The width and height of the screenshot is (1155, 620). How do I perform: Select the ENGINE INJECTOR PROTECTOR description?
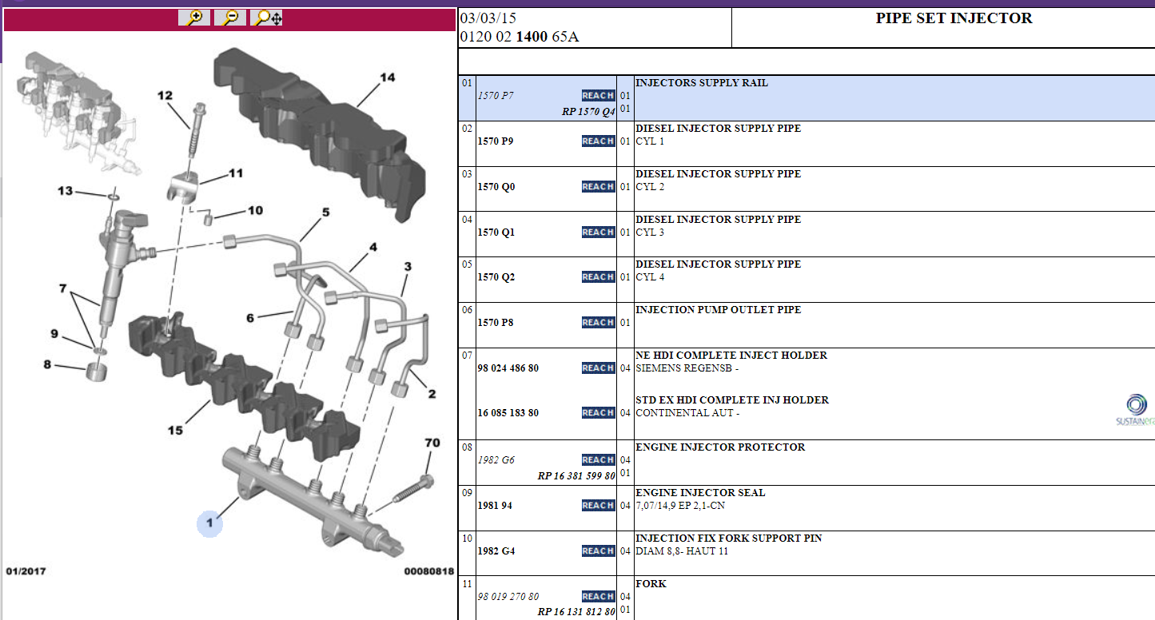click(x=720, y=447)
